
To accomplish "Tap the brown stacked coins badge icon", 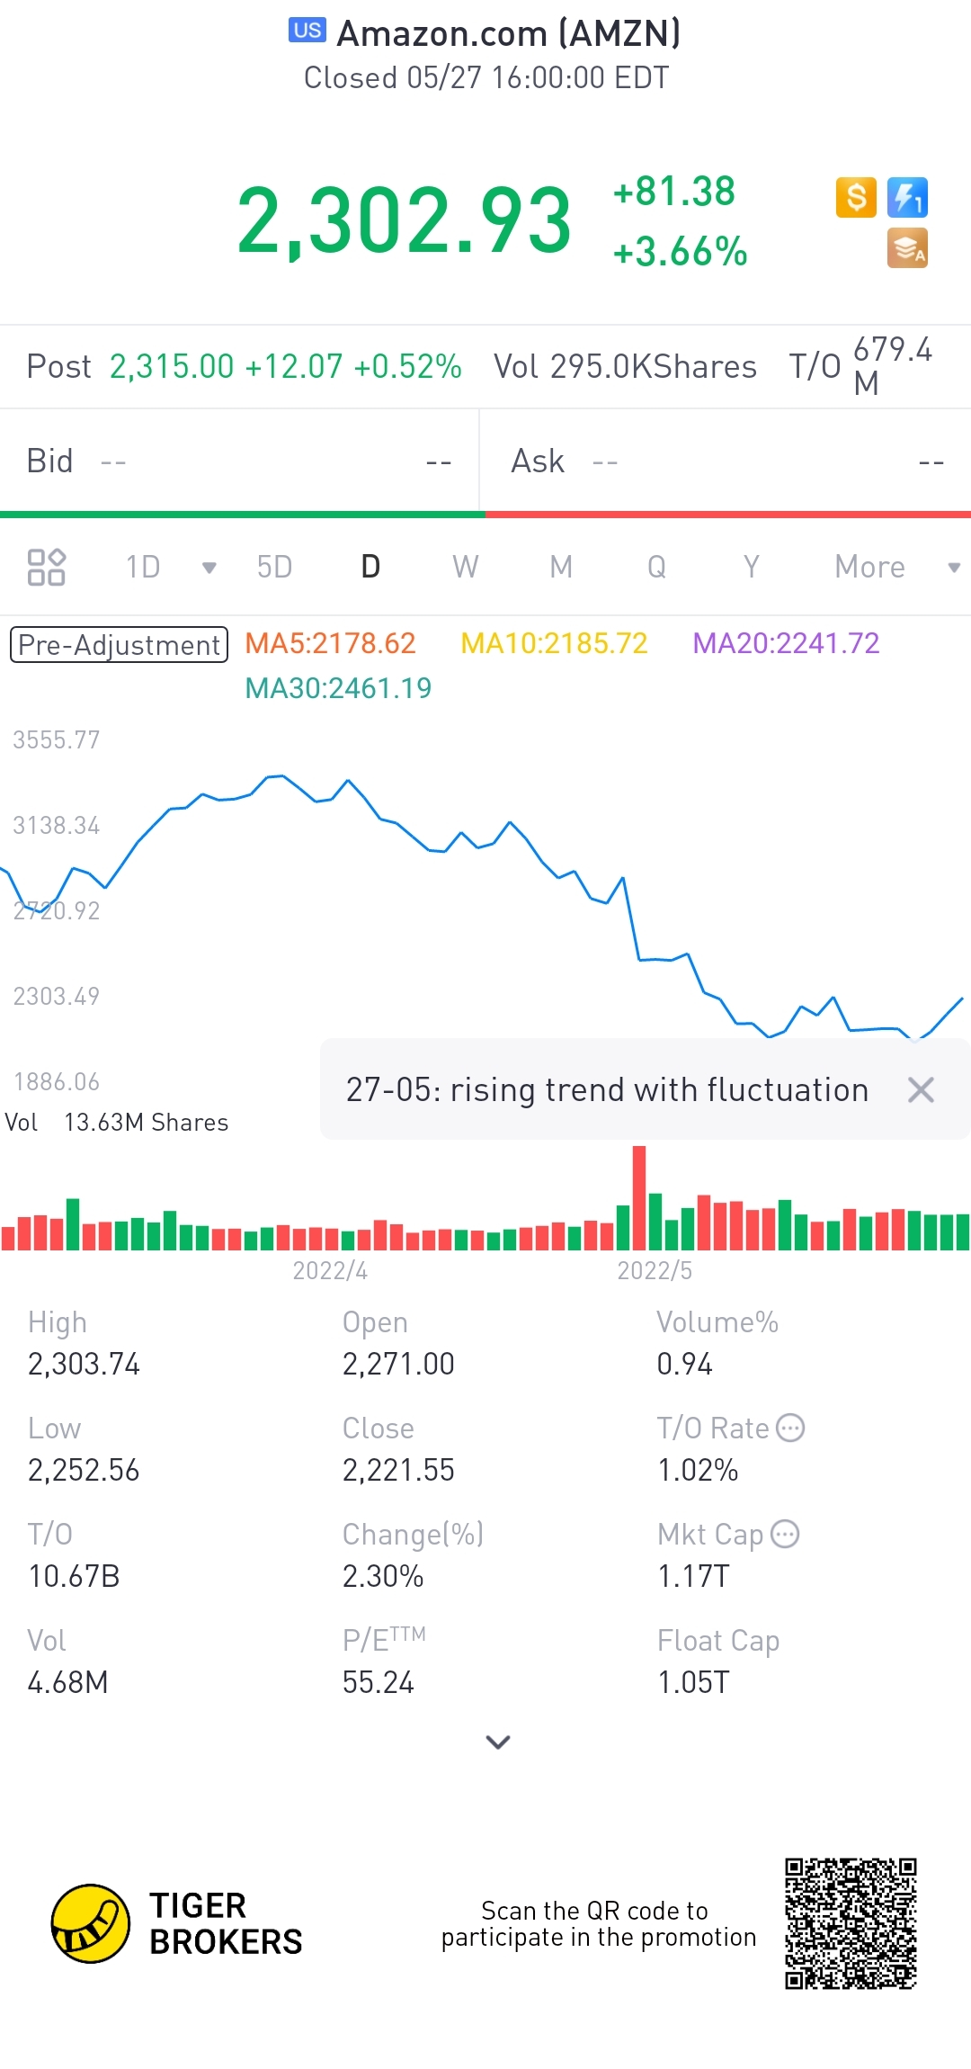I will pos(907,248).
